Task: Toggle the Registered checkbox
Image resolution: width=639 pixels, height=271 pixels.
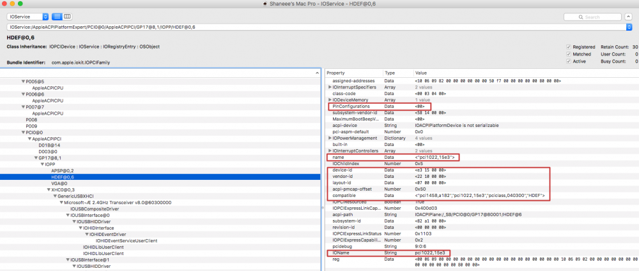Action: point(569,47)
